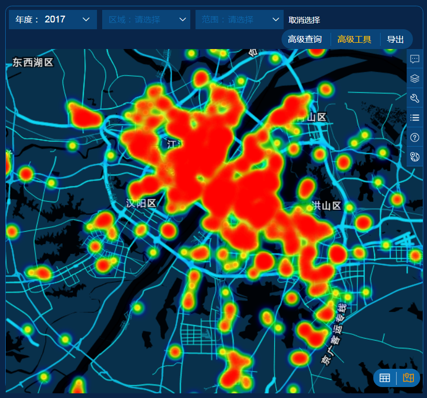Open the 范围 请选择 dropdown
The image size is (427, 398).
[239, 20]
